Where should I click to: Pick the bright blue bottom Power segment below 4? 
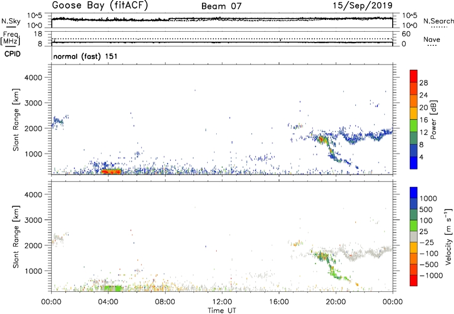coord(414,163)
